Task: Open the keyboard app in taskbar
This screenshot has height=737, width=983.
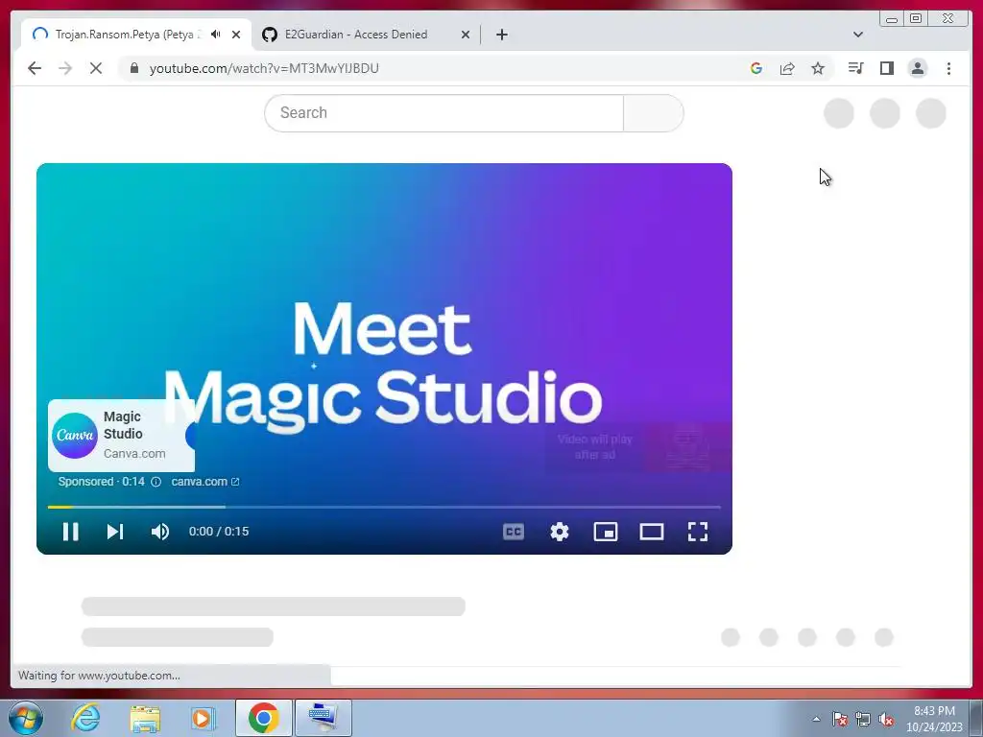Action: 324,718
